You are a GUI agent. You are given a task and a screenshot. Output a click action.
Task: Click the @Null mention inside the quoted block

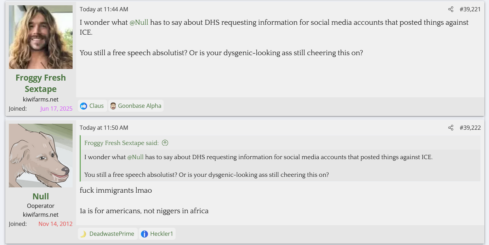point(135,157)
